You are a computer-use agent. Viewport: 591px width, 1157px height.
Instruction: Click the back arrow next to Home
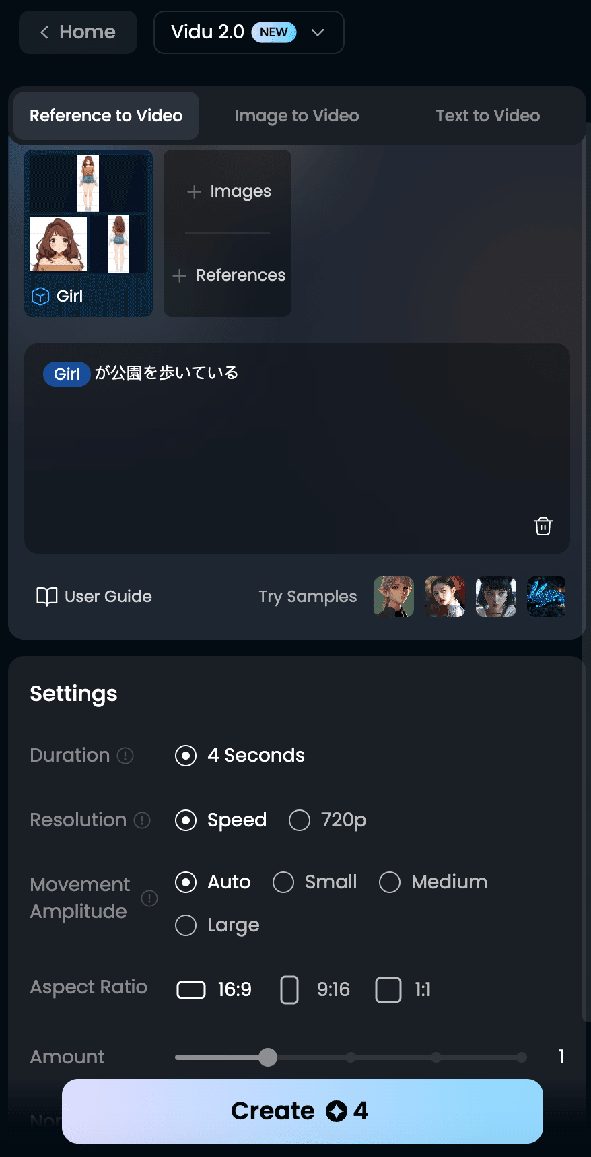point(44,32)
